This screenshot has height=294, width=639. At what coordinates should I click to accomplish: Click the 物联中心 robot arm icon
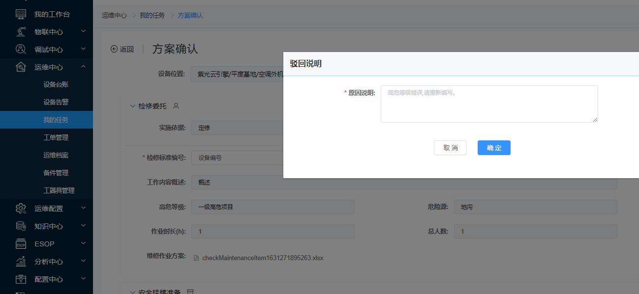tap(21, 32)
